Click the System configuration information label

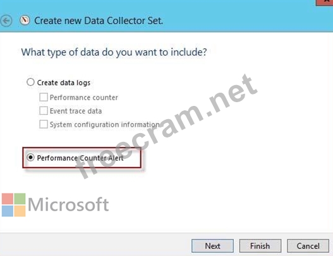coord(104,124)
